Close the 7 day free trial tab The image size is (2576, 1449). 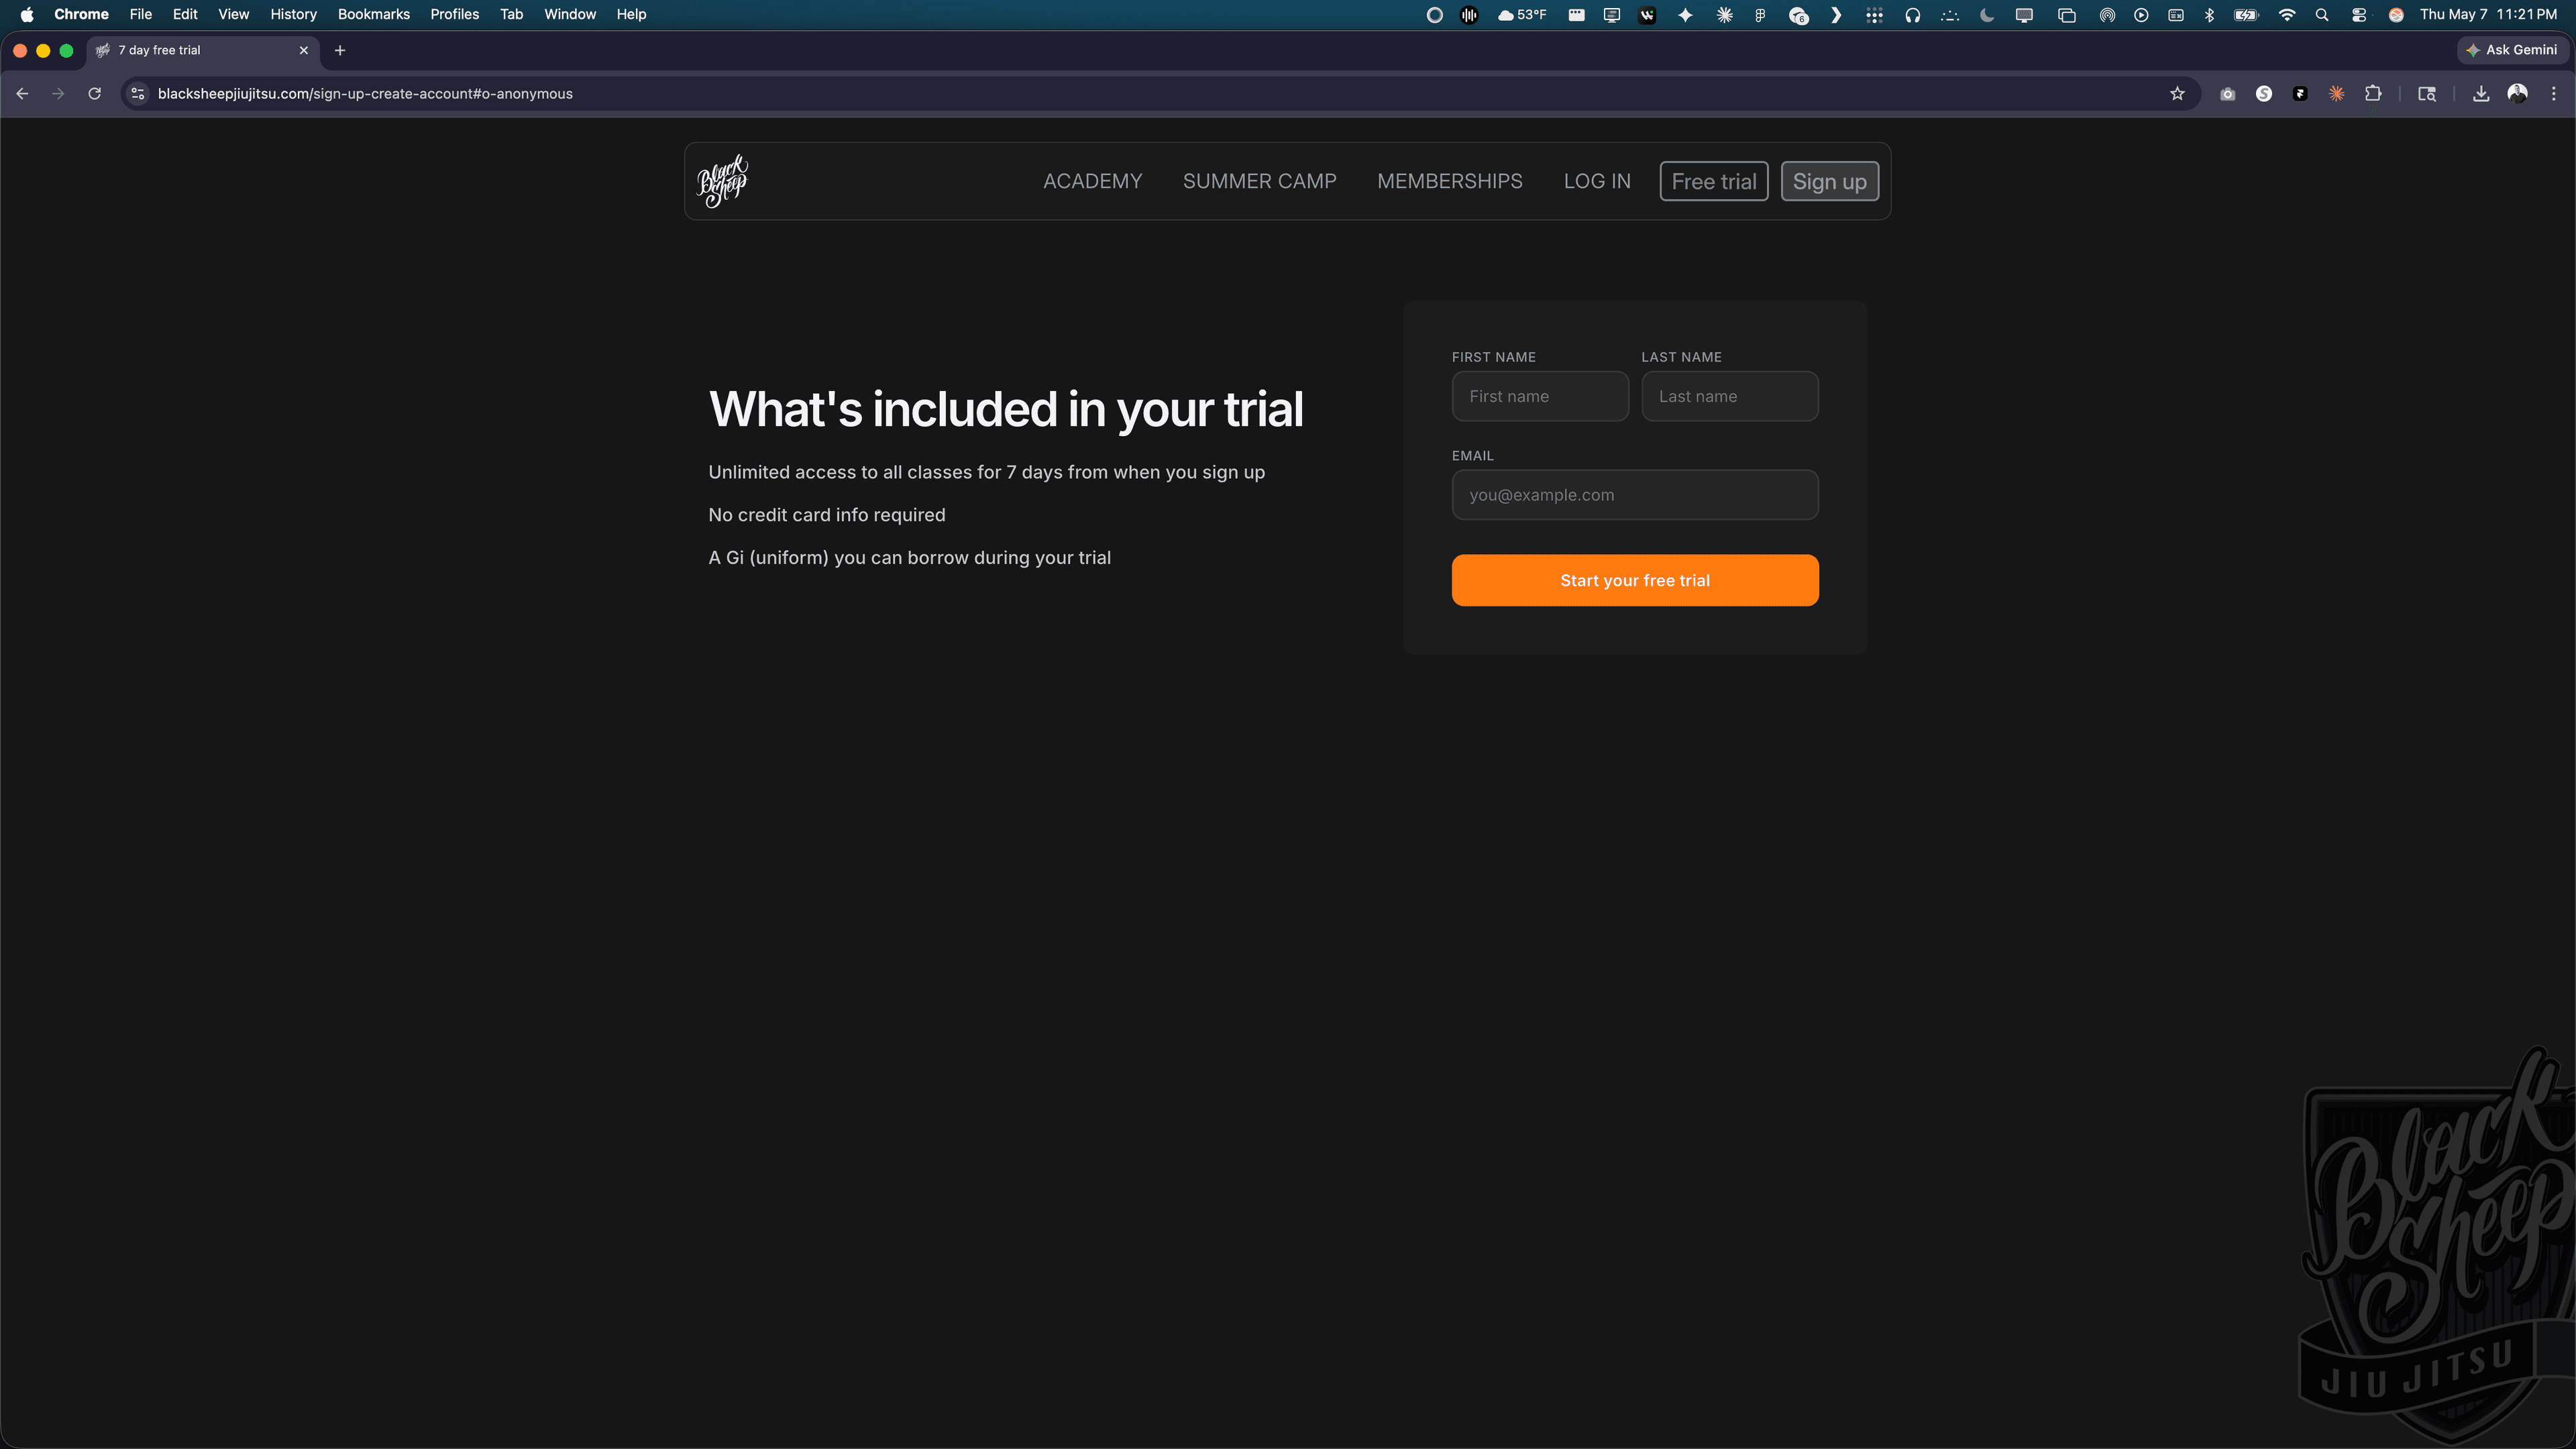304,50
